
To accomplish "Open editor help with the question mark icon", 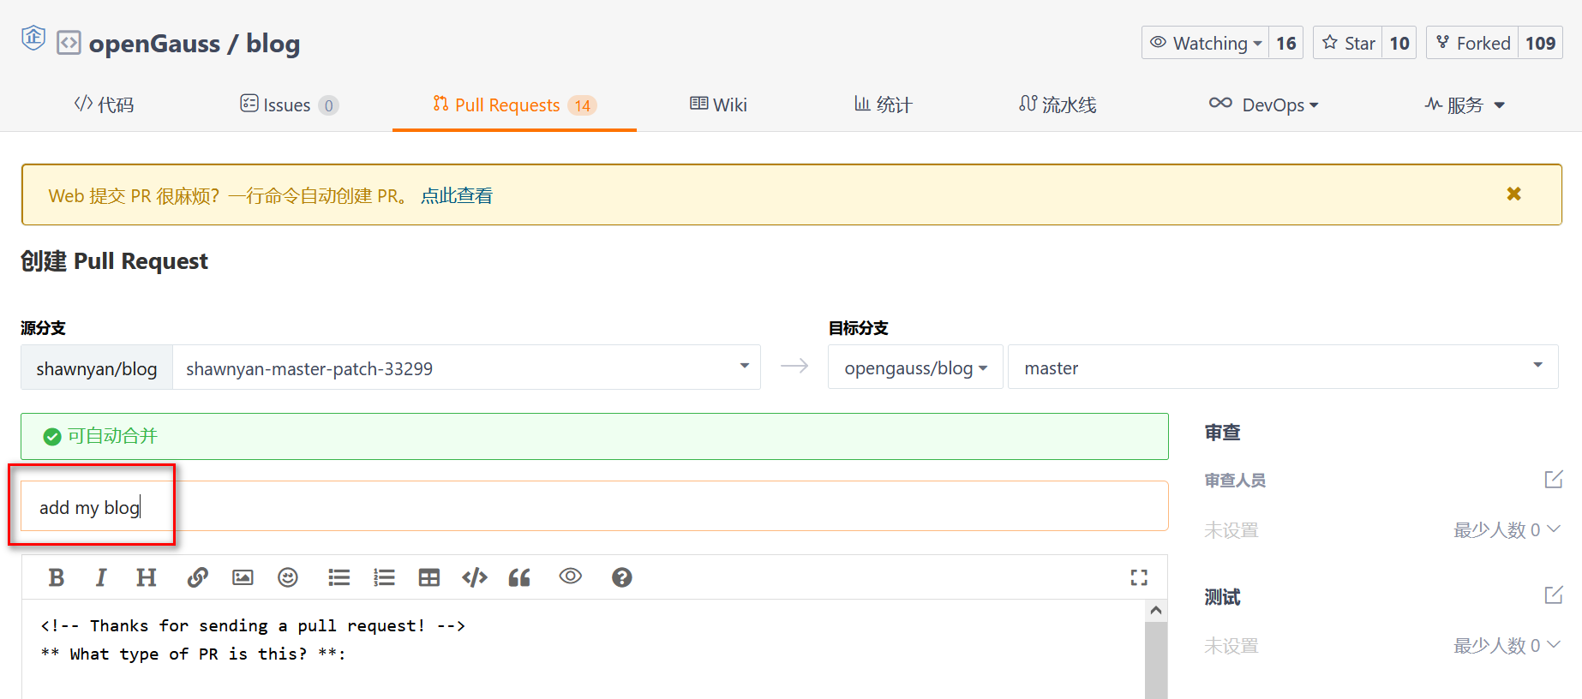I will point(622,577).
